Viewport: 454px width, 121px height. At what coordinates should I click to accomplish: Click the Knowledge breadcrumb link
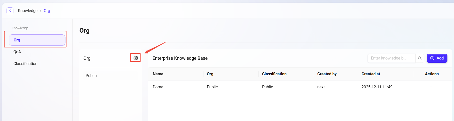pos(28,11)
